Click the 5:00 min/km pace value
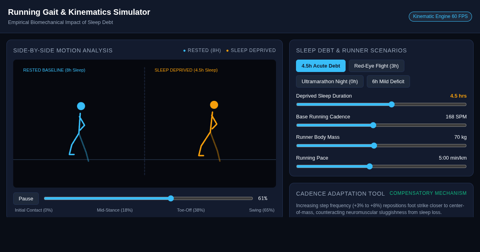The image size is (480, 252). coord(453,158)
